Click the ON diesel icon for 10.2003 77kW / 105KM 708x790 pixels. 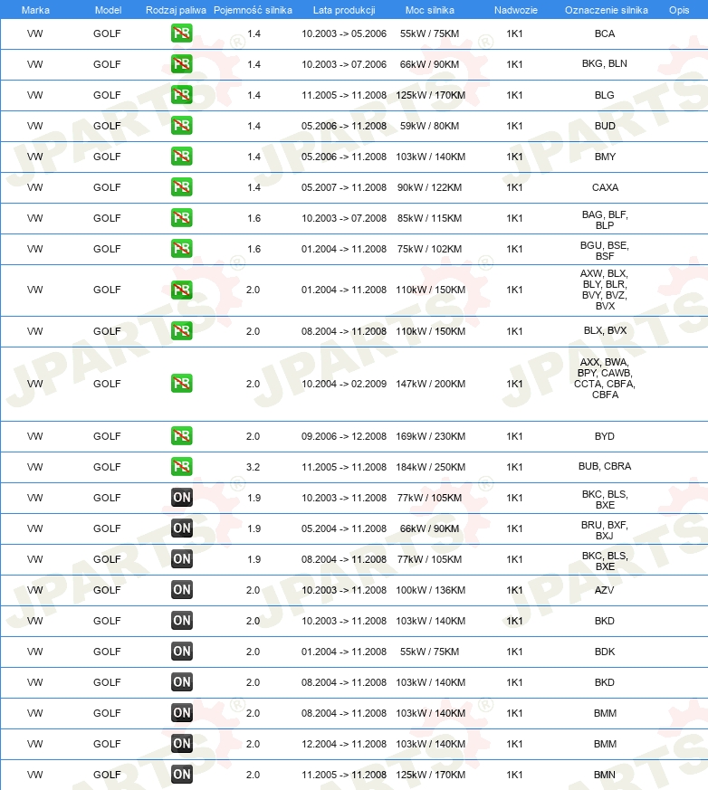(181, 498)
